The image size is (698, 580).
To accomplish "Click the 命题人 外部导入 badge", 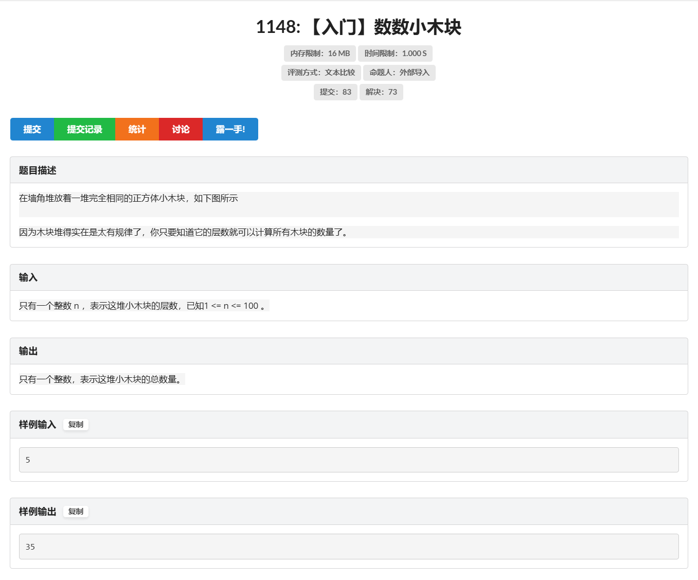I will click(401, 73).
